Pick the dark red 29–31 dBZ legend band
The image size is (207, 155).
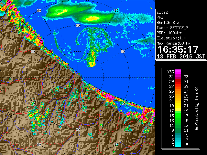(x=178, y=82)
